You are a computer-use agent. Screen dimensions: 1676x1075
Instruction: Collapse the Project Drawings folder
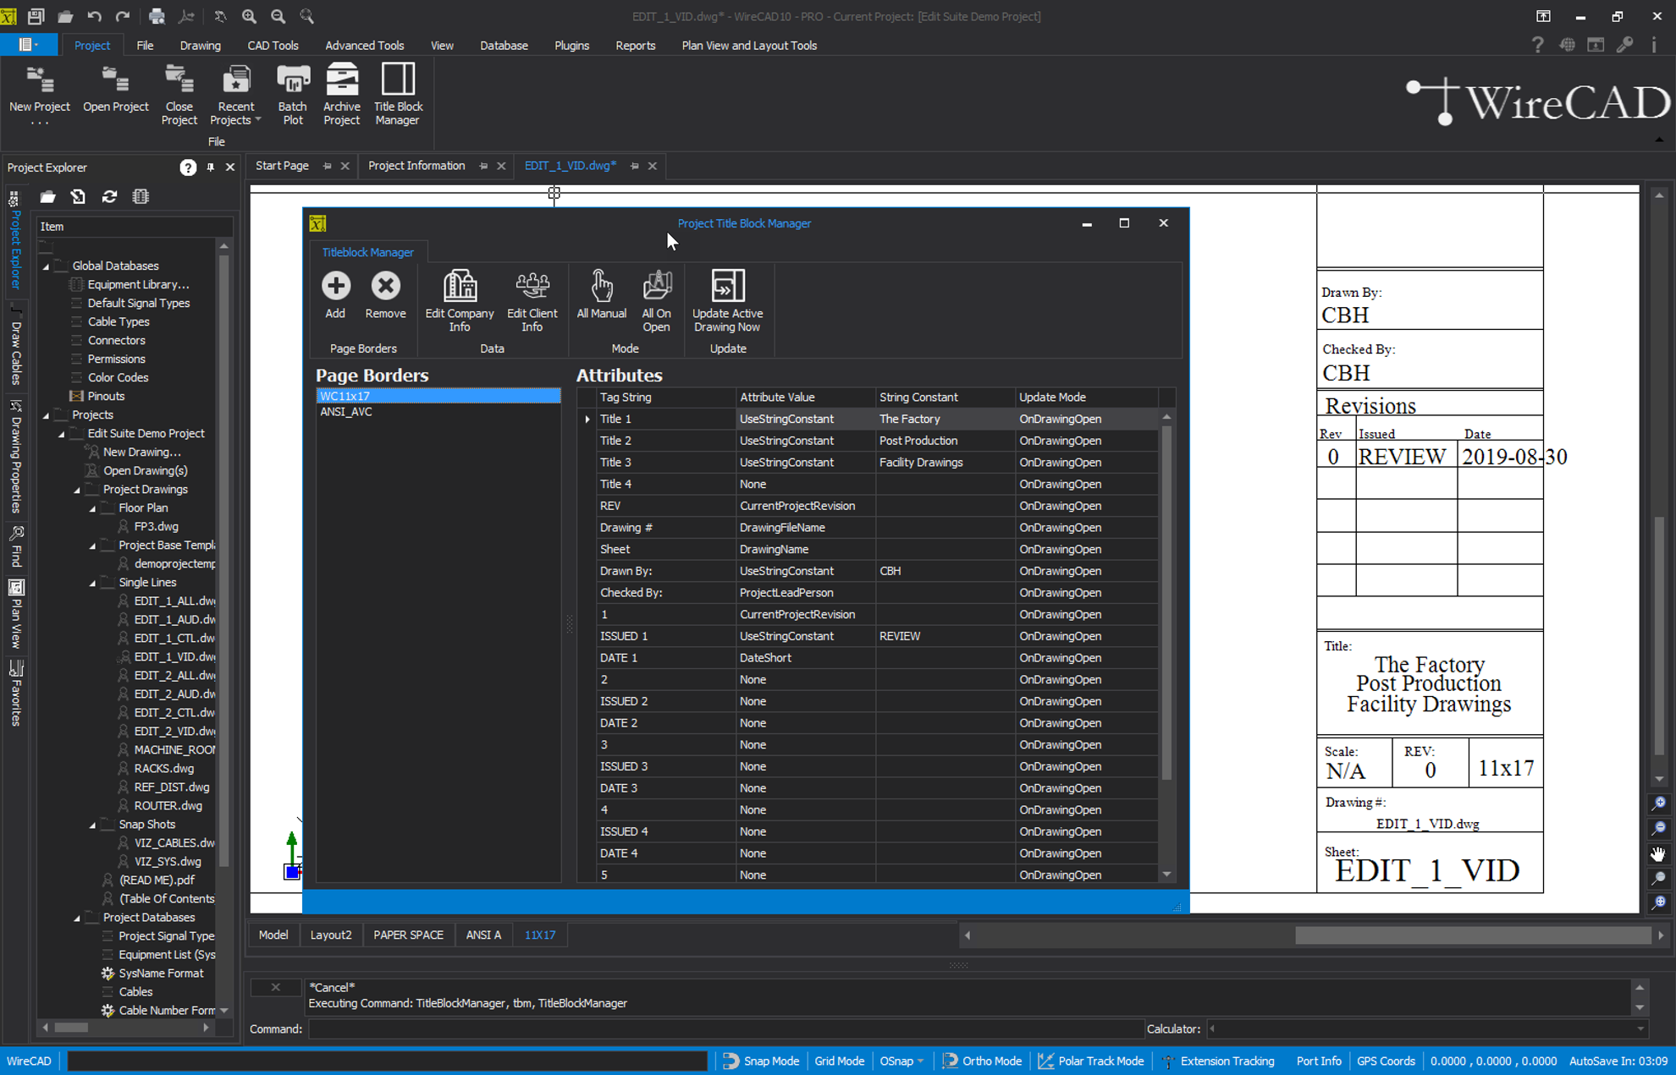77,489
